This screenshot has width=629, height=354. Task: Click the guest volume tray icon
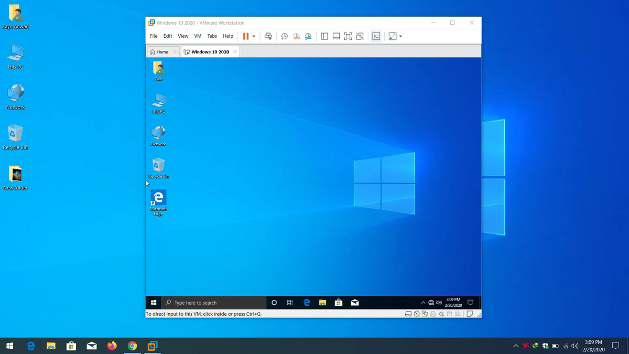(439, 303)
